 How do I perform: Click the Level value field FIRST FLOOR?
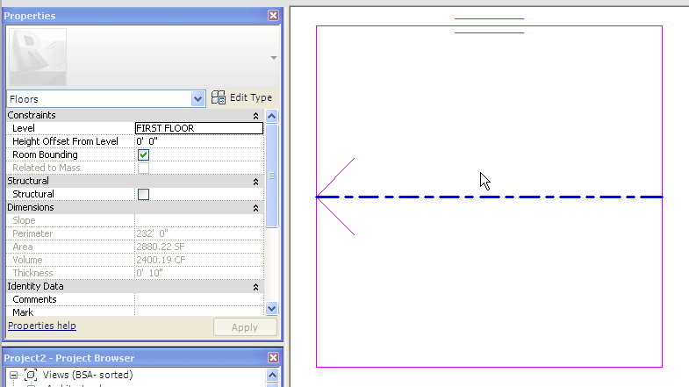point(199,128)
